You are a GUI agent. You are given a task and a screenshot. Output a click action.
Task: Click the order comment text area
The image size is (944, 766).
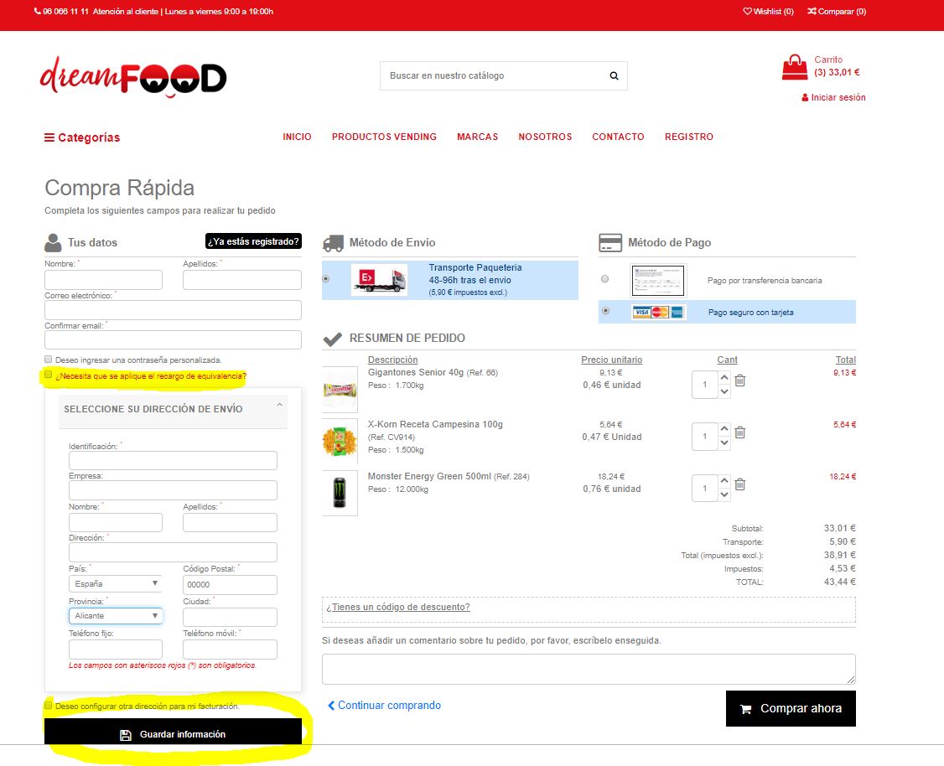point(589,669)
